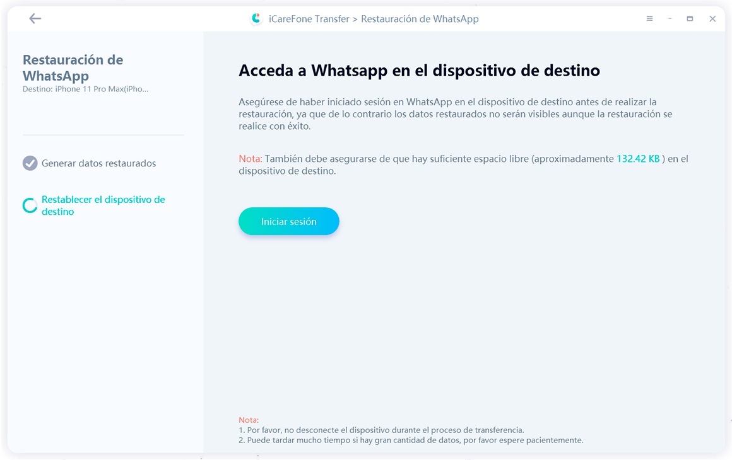This screenshot has width=732, height=460.
Task: Click the Destino: iPhone 11 Pro Max label
Action: [x=85, y=89]
